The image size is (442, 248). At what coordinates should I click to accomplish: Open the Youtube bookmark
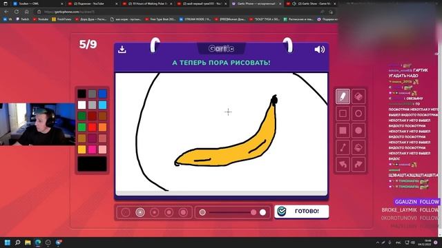[41, 19]
